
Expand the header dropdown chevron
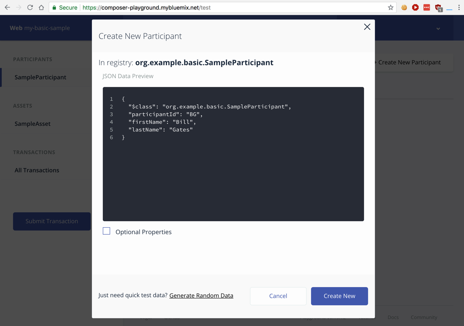pos(438,29)
